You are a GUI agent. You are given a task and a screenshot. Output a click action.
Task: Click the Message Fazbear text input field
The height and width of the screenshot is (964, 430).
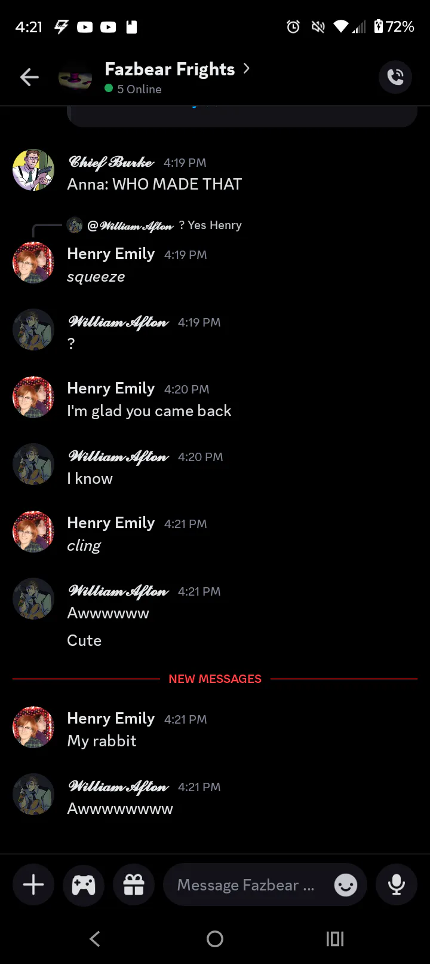point(245,884)
